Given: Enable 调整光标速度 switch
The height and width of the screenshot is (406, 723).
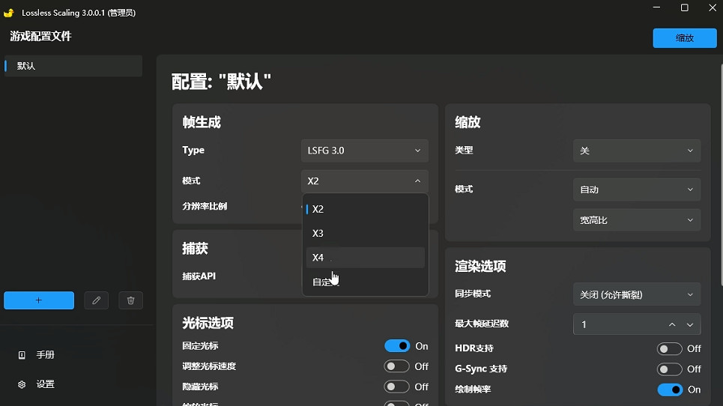Looking at the screenshot, I should (x=396, y=366).
